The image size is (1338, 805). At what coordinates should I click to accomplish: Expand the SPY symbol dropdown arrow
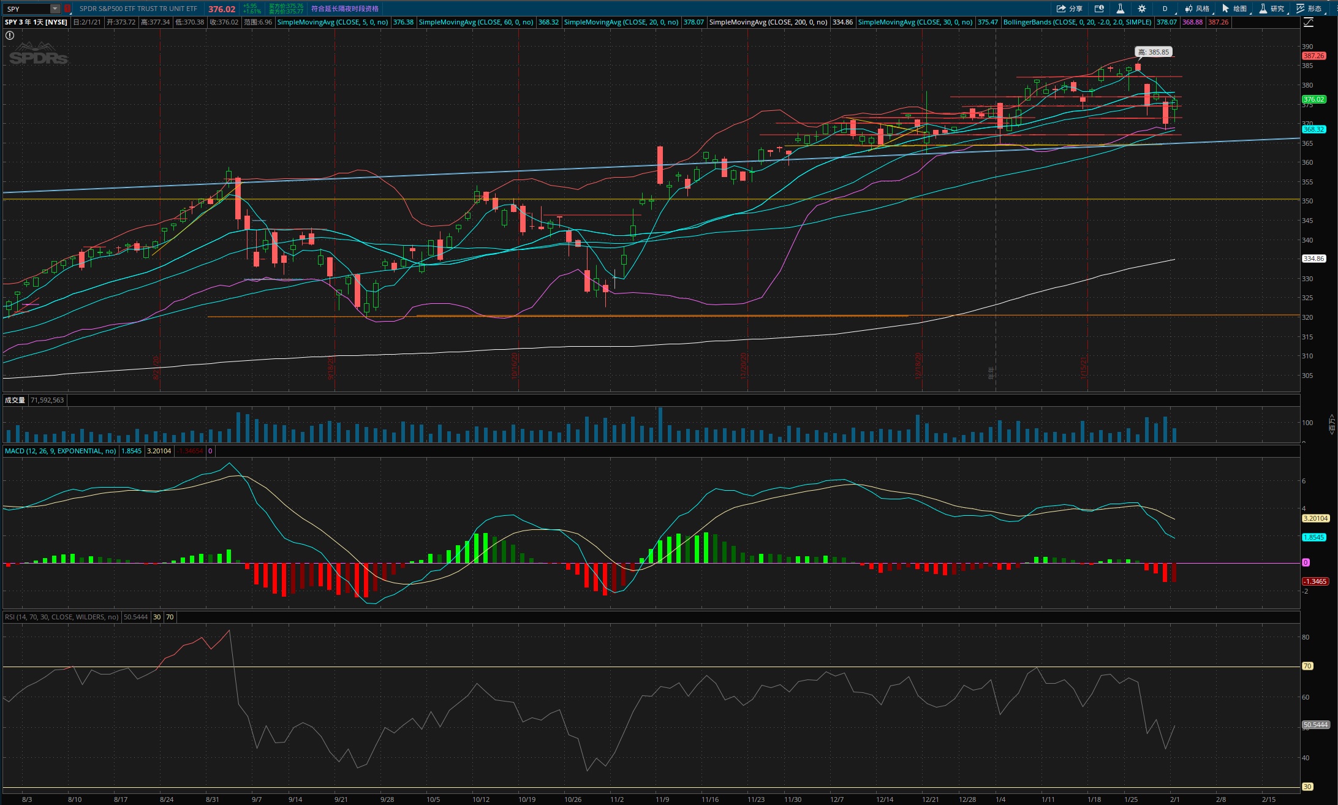(x=55, y=9)
